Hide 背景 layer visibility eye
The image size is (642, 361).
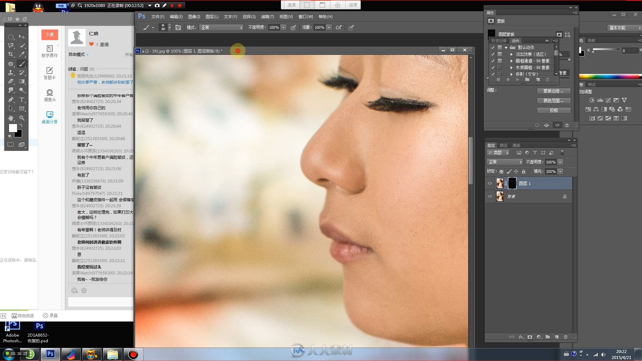tap(490, 196)
